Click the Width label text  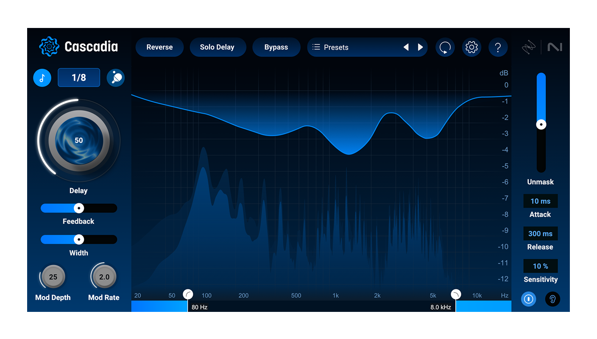coord(78,253)
